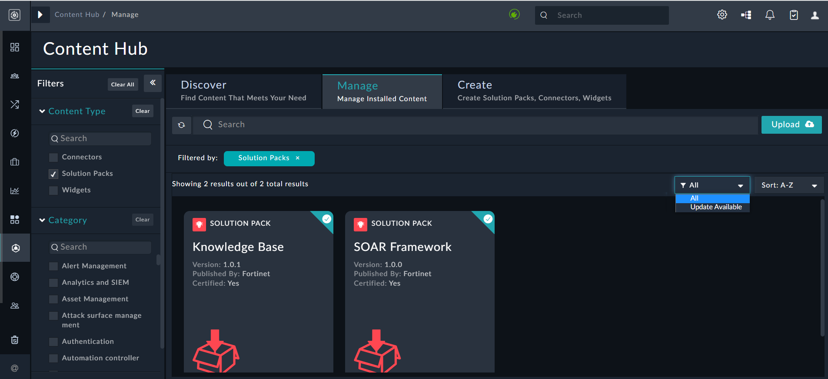Click the refresh icon beside the content search

point(182,125)
